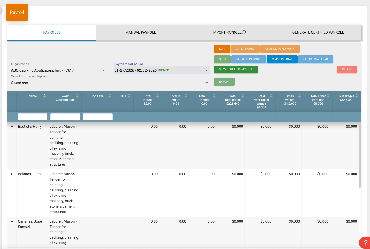Sort by Total Hours column arrows

click(x=157, y=96)
